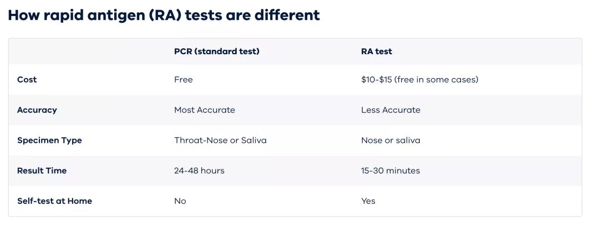Screen dimensions: 599x232
Task: Click the 'Accuracy' row label
Action: 37,110
